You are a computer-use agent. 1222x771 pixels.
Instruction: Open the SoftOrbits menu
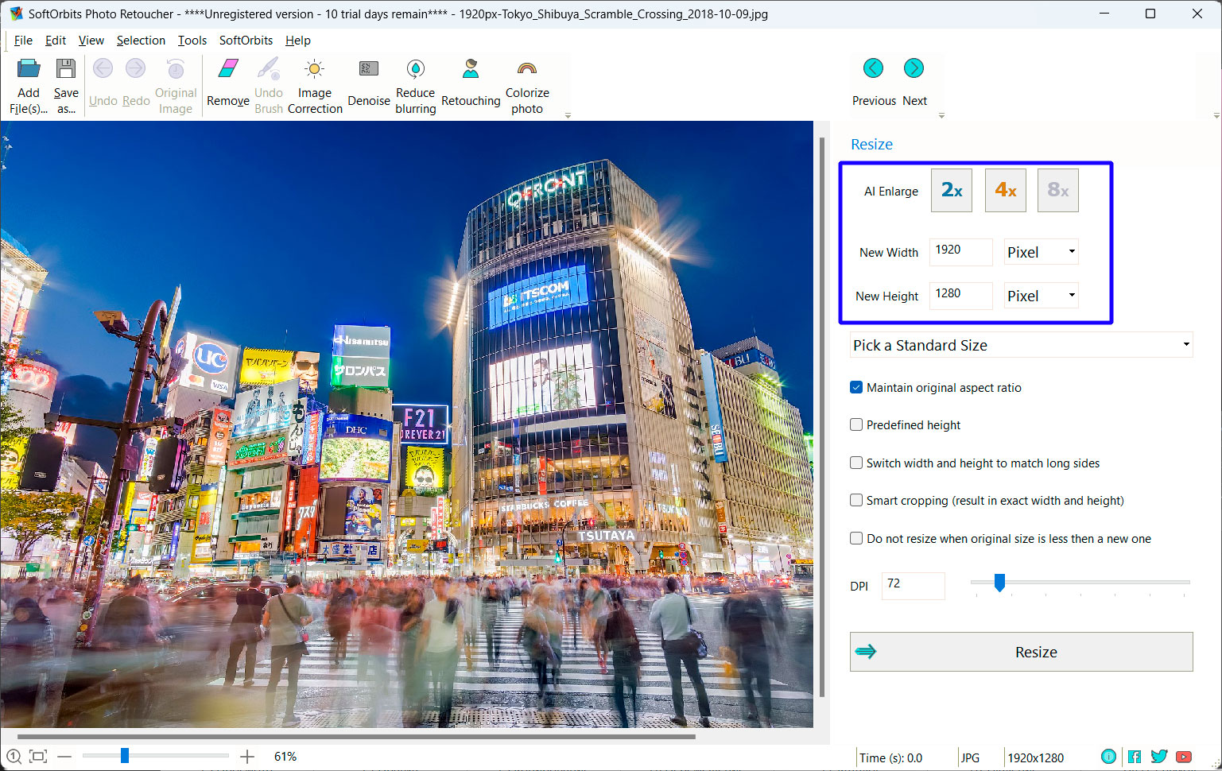[x=246, y=40]
